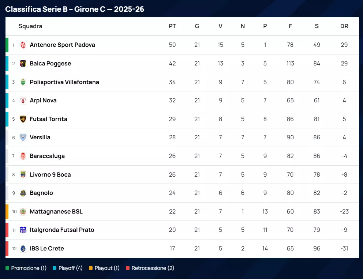Viewport: 363px width, 279px height.
Task: Click the green Promozione legend swatch
Action: pos(7,268)
